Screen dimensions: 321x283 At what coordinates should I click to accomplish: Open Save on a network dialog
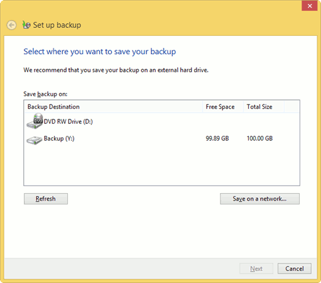(x=259, y=199)
